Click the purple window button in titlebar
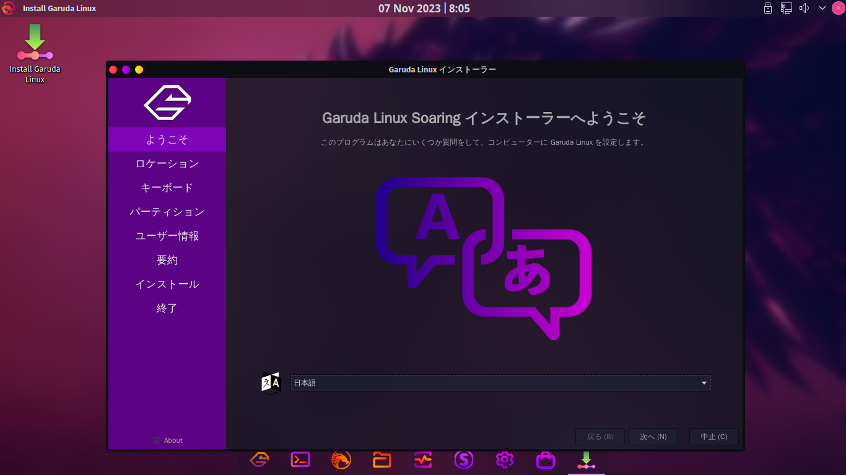Viewport: 846px width, 475px height. pyautogui.click(x=126, y=69)
